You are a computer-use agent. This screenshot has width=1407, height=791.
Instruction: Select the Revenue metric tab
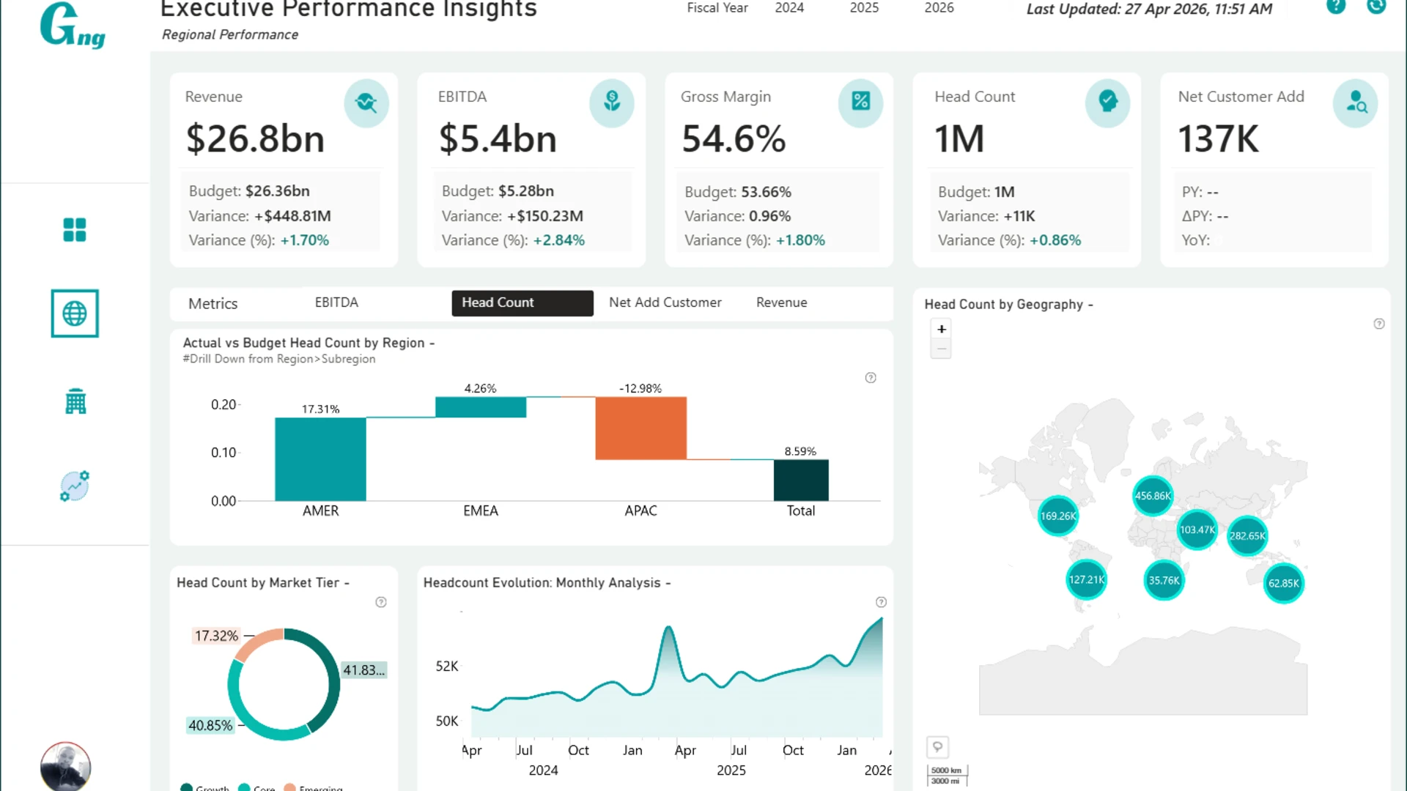[x=781, y=302]
